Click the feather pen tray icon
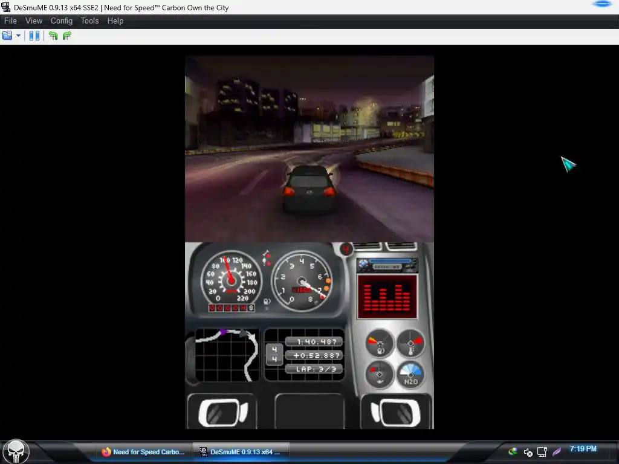619x464 pixels. pyautogui.click(x=557, y=452)
